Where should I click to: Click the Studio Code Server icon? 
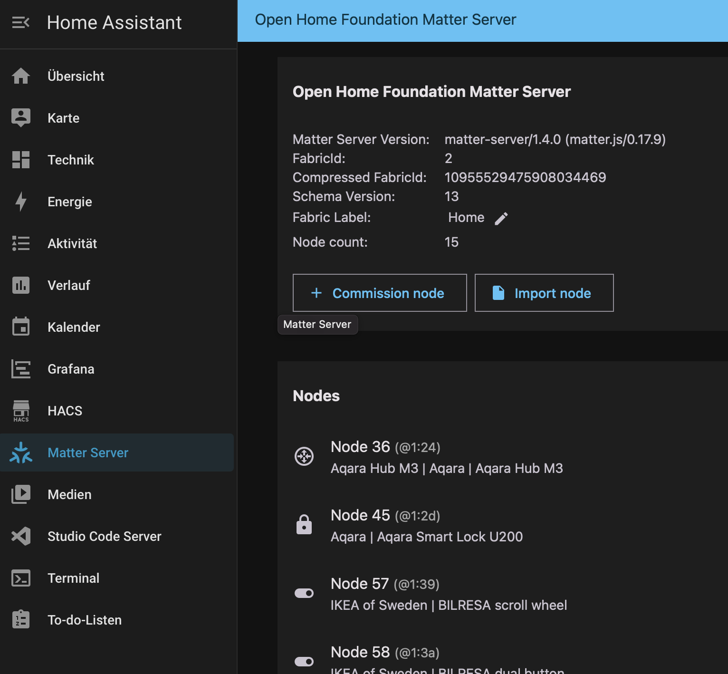21,536
